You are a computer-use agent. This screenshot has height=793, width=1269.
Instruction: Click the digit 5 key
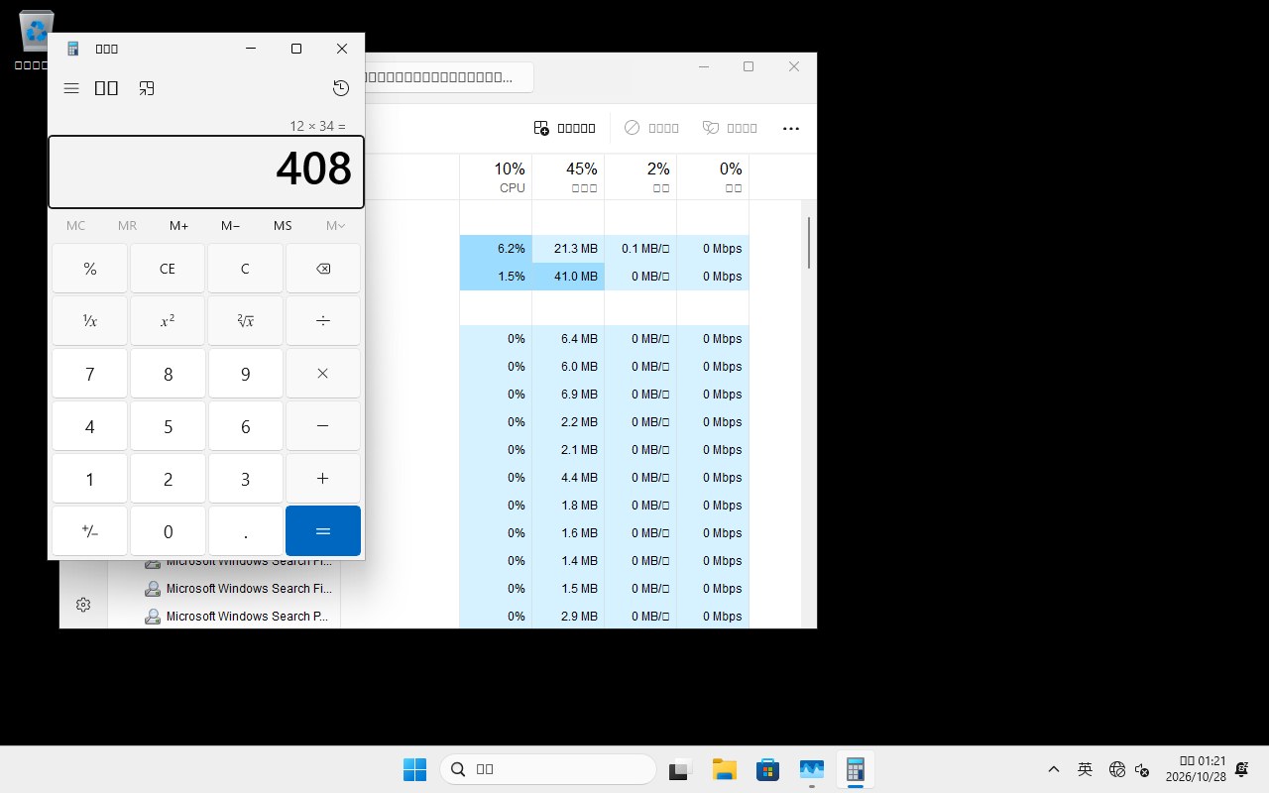168,426
